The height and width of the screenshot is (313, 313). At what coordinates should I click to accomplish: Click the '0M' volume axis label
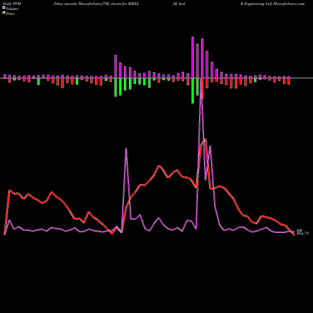point(299,231)
